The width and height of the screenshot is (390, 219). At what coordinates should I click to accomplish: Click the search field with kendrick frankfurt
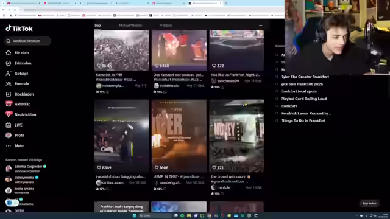pyautogui.click(x=27, y=41)
